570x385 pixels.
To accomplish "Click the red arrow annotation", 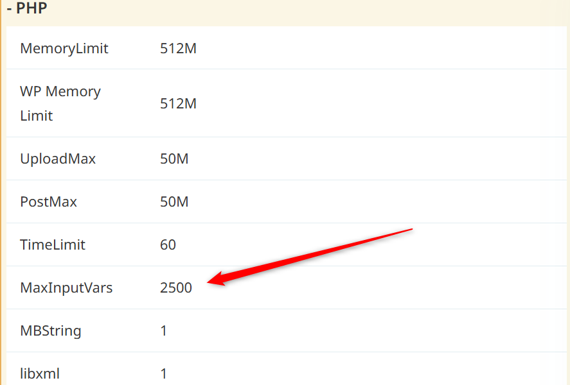I will click(308, 255).
